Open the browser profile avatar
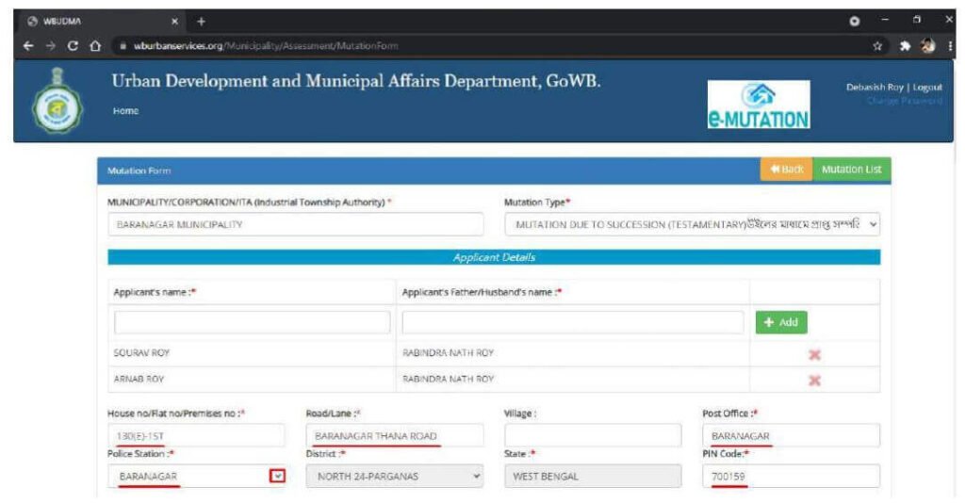Viewport: 965px width, 503px height. [928, 45]
